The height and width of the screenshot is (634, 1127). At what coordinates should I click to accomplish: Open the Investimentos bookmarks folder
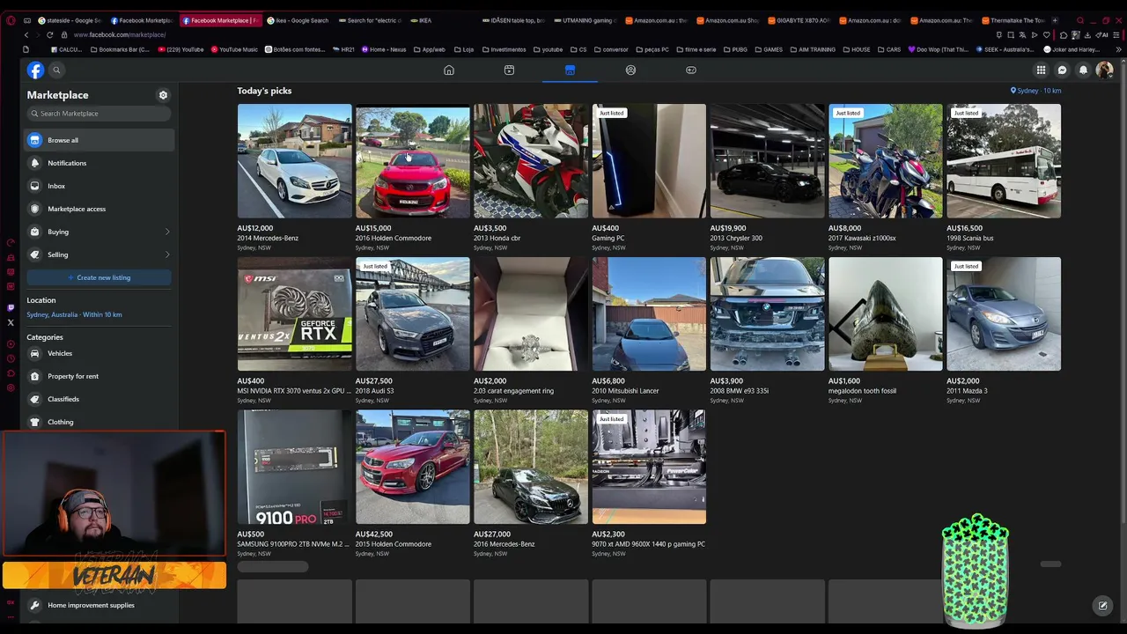click(503, 49)
